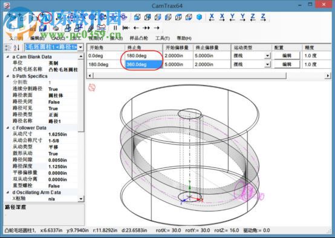Step animation forward with single right arrow

tap(157, 28)
